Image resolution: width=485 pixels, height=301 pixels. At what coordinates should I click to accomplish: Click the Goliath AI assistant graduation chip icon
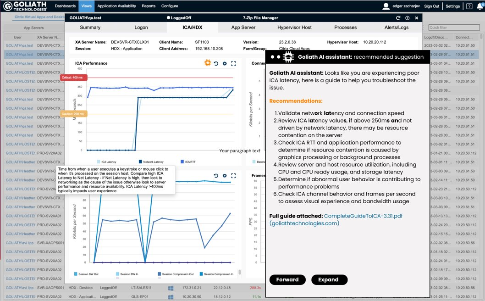[x=288, y=57]
